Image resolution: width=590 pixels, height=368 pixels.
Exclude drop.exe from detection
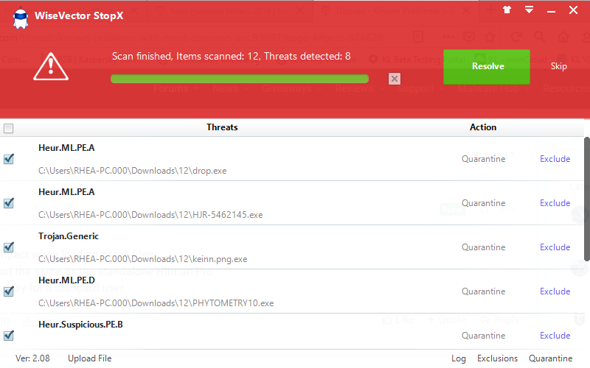point(555,159)
